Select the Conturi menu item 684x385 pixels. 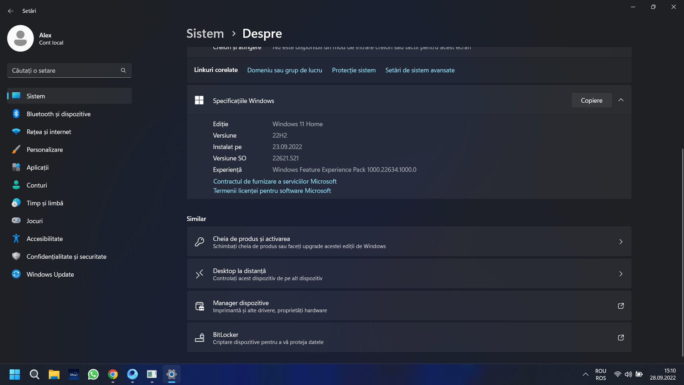(69, 185)
